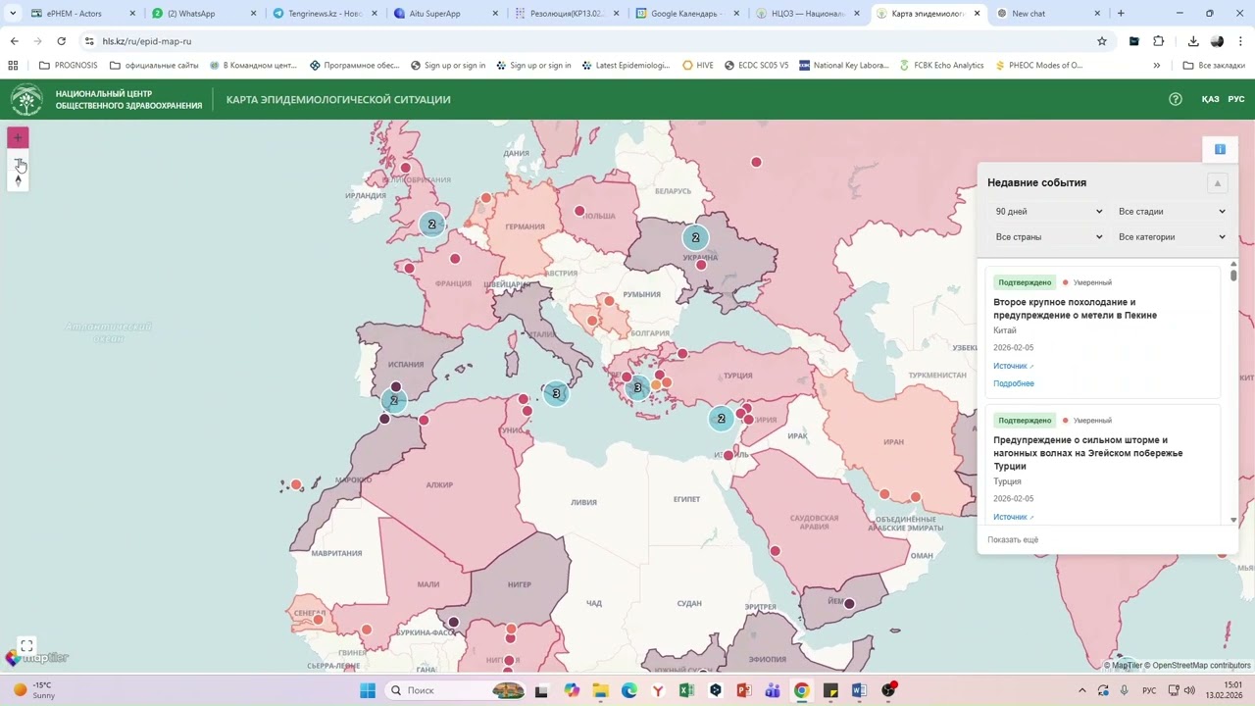Switch the site language to ҚАЗ
Screen dimensions: 1255x706
pos(1211,99)
